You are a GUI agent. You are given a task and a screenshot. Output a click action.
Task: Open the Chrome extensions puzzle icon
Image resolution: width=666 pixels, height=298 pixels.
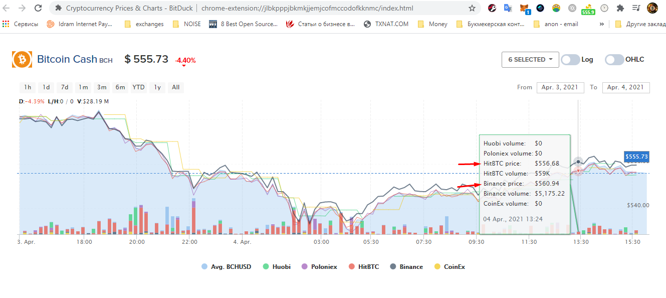(620, 8)
